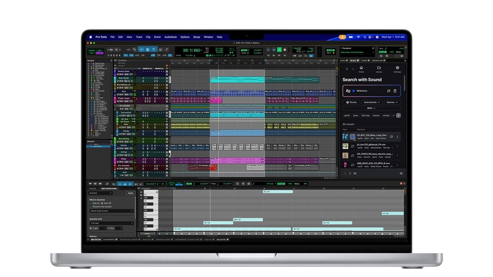Favorite the SS_BHT_126_Bass_Loop sample
Image resolution: width=493 pixels, height=277 pixels.
point(391,137)
